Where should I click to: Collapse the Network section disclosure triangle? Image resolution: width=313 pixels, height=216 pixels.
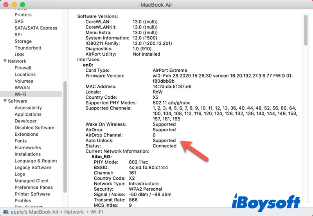tap(5, 61)
